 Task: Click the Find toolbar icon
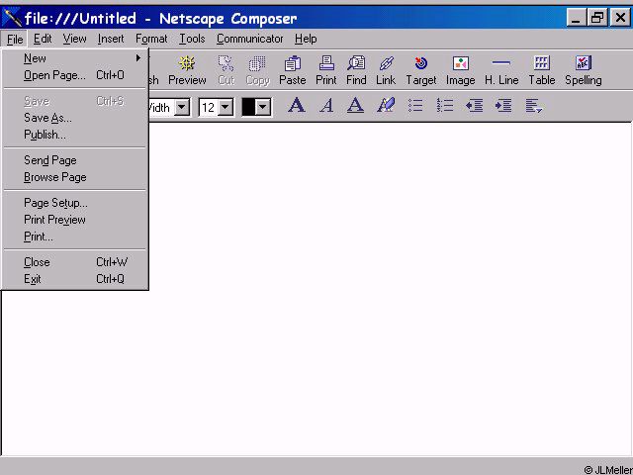pyautogui.click(x=356, y=70)
